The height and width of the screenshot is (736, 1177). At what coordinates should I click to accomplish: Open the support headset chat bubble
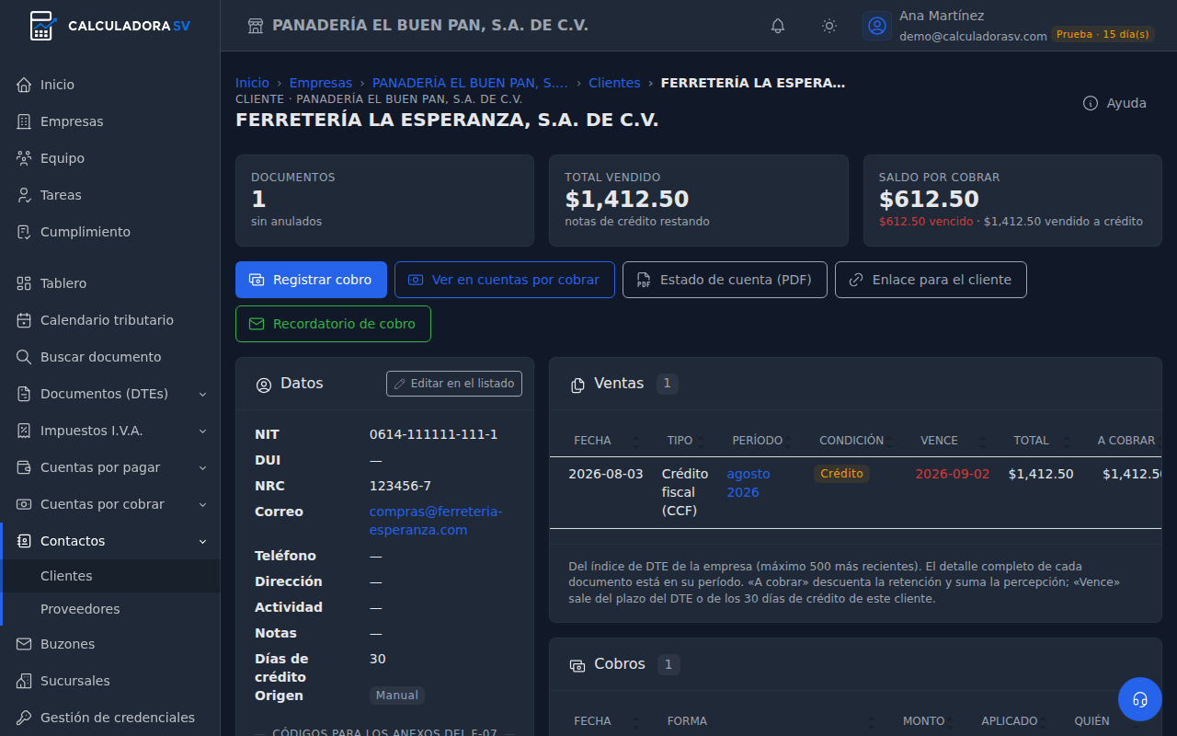point(1140,699)
